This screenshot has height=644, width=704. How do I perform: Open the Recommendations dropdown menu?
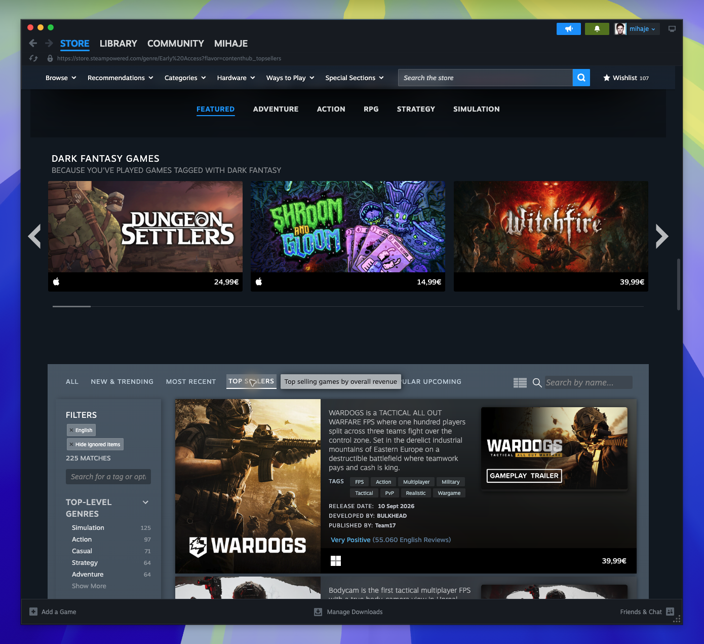(x=121, y=78)
